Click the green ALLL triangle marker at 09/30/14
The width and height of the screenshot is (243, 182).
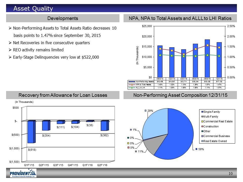coord(160,55)
